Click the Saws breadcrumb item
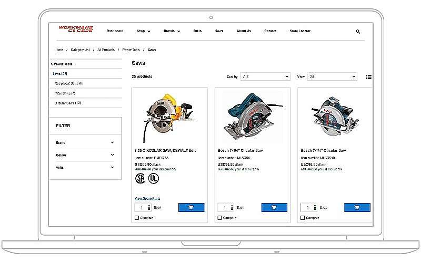421x261 pixels. (x=152, y=50)
